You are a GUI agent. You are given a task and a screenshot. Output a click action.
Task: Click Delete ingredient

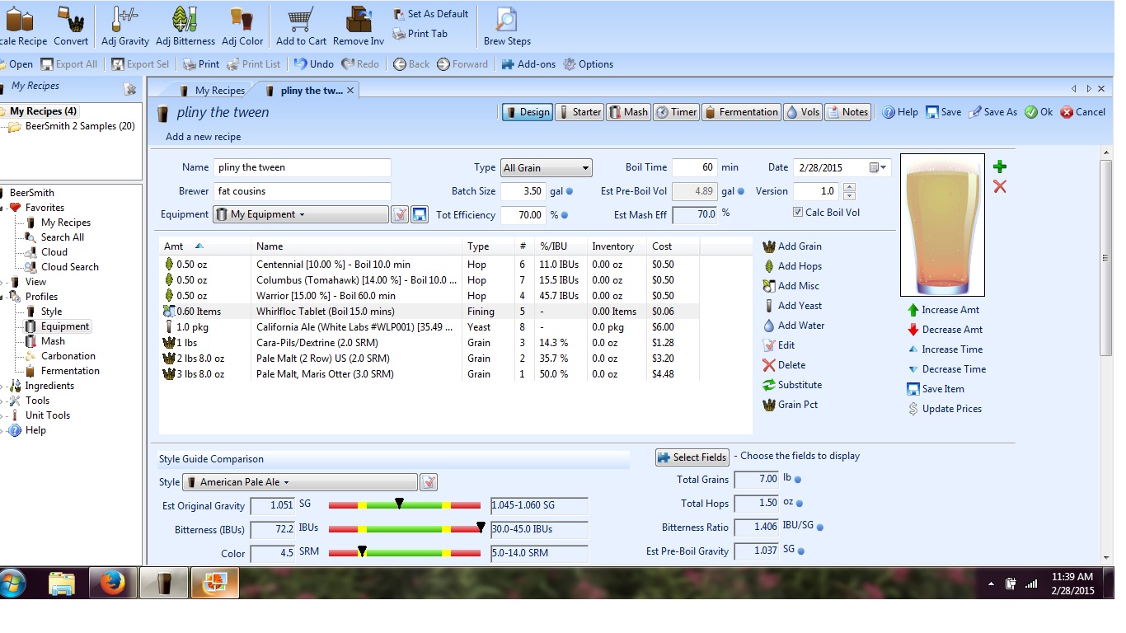tap(784, 365)
